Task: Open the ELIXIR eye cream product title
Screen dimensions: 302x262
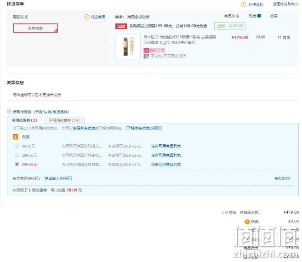Action: click(x=180, y=40)
